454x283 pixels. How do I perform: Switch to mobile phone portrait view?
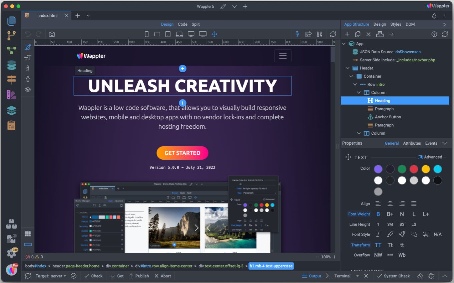[146, 34]
